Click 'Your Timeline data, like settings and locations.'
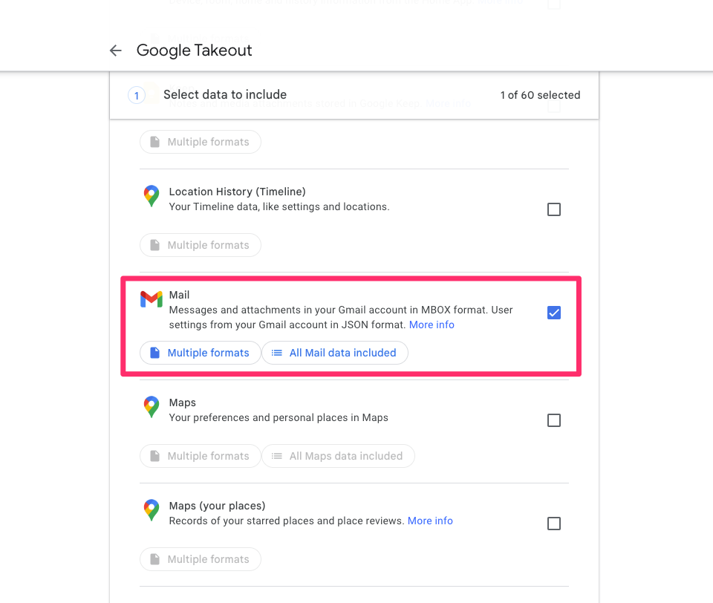The height and width of the screenshot is (603, 713). coord(279,206)
